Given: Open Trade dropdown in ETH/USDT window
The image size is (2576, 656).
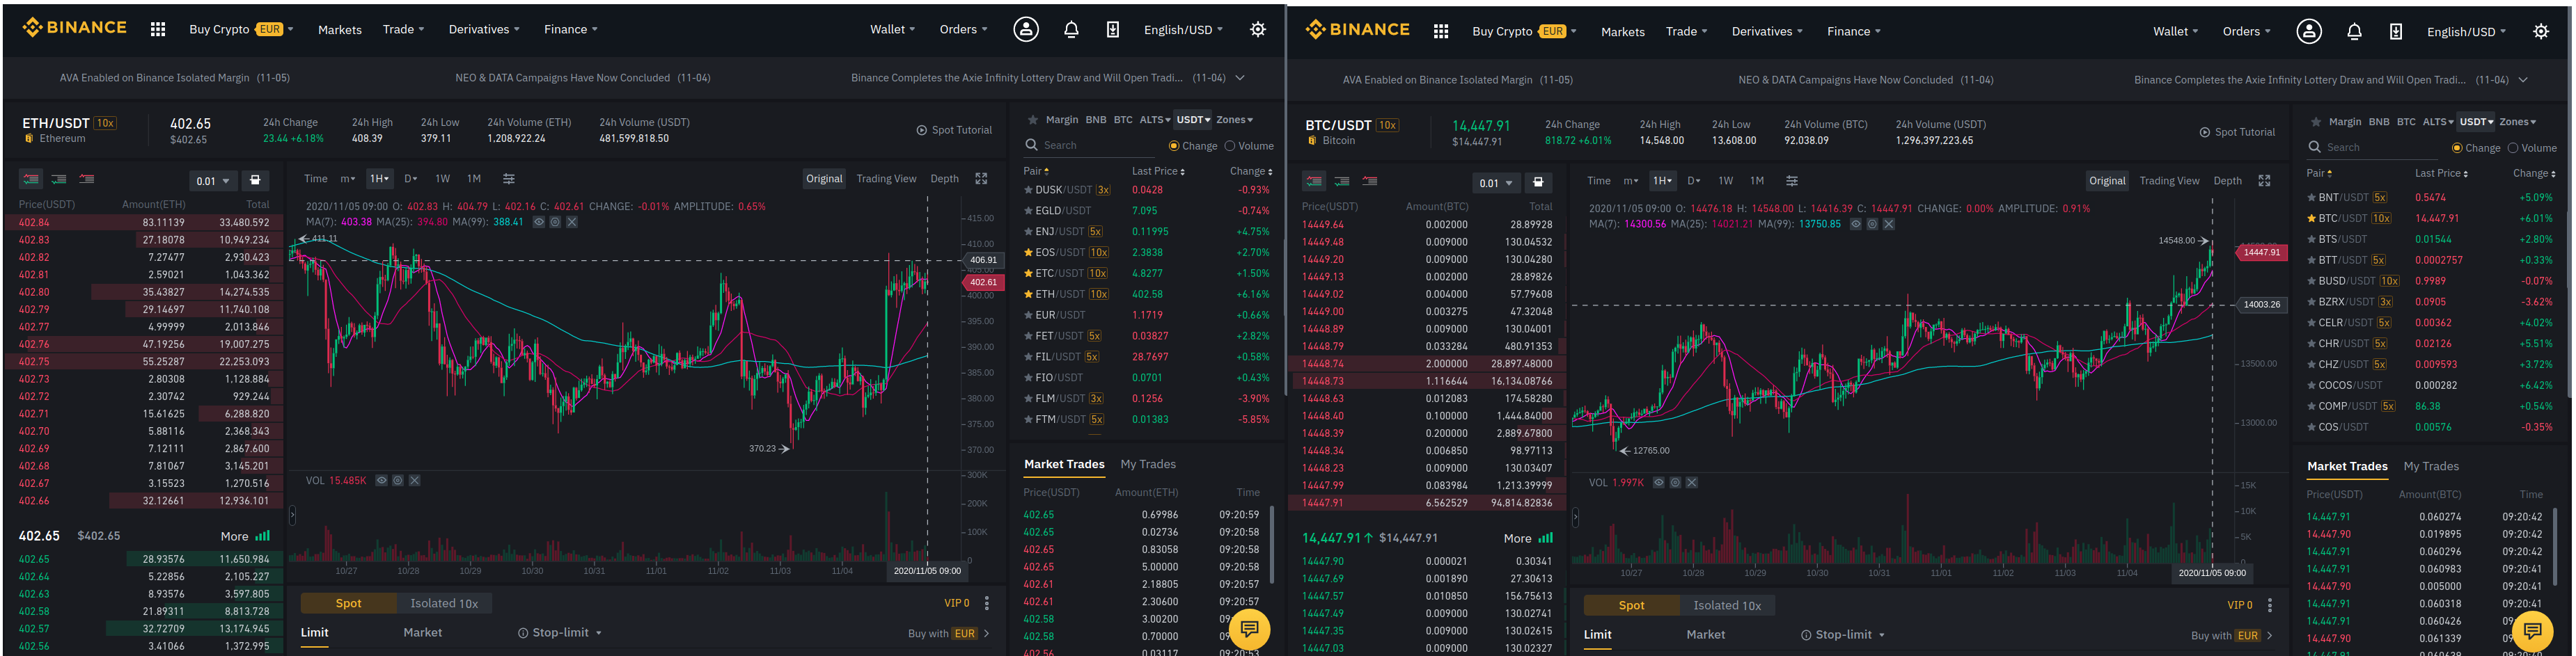Looking at the screenshot, I should click(403, 29).
